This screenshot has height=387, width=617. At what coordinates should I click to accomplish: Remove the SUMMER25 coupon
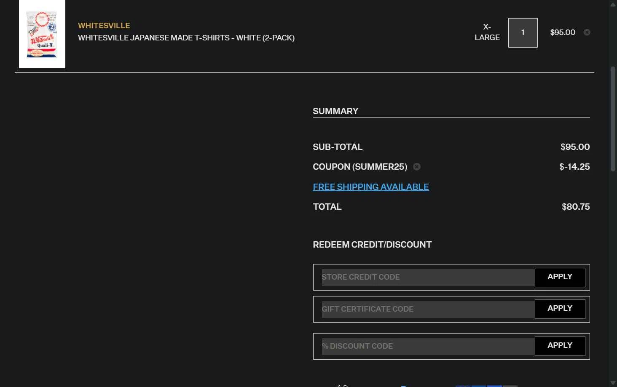point(417,167)
